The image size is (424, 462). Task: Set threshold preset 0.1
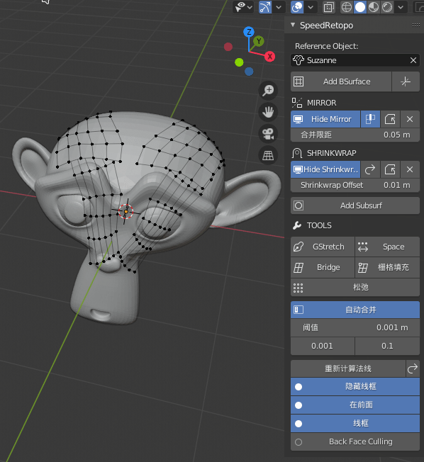[387, 346]
